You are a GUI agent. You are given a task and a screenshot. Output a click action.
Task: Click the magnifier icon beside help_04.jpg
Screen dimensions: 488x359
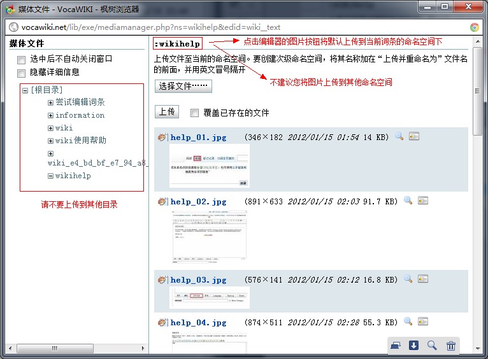click(x=408, y=321)
